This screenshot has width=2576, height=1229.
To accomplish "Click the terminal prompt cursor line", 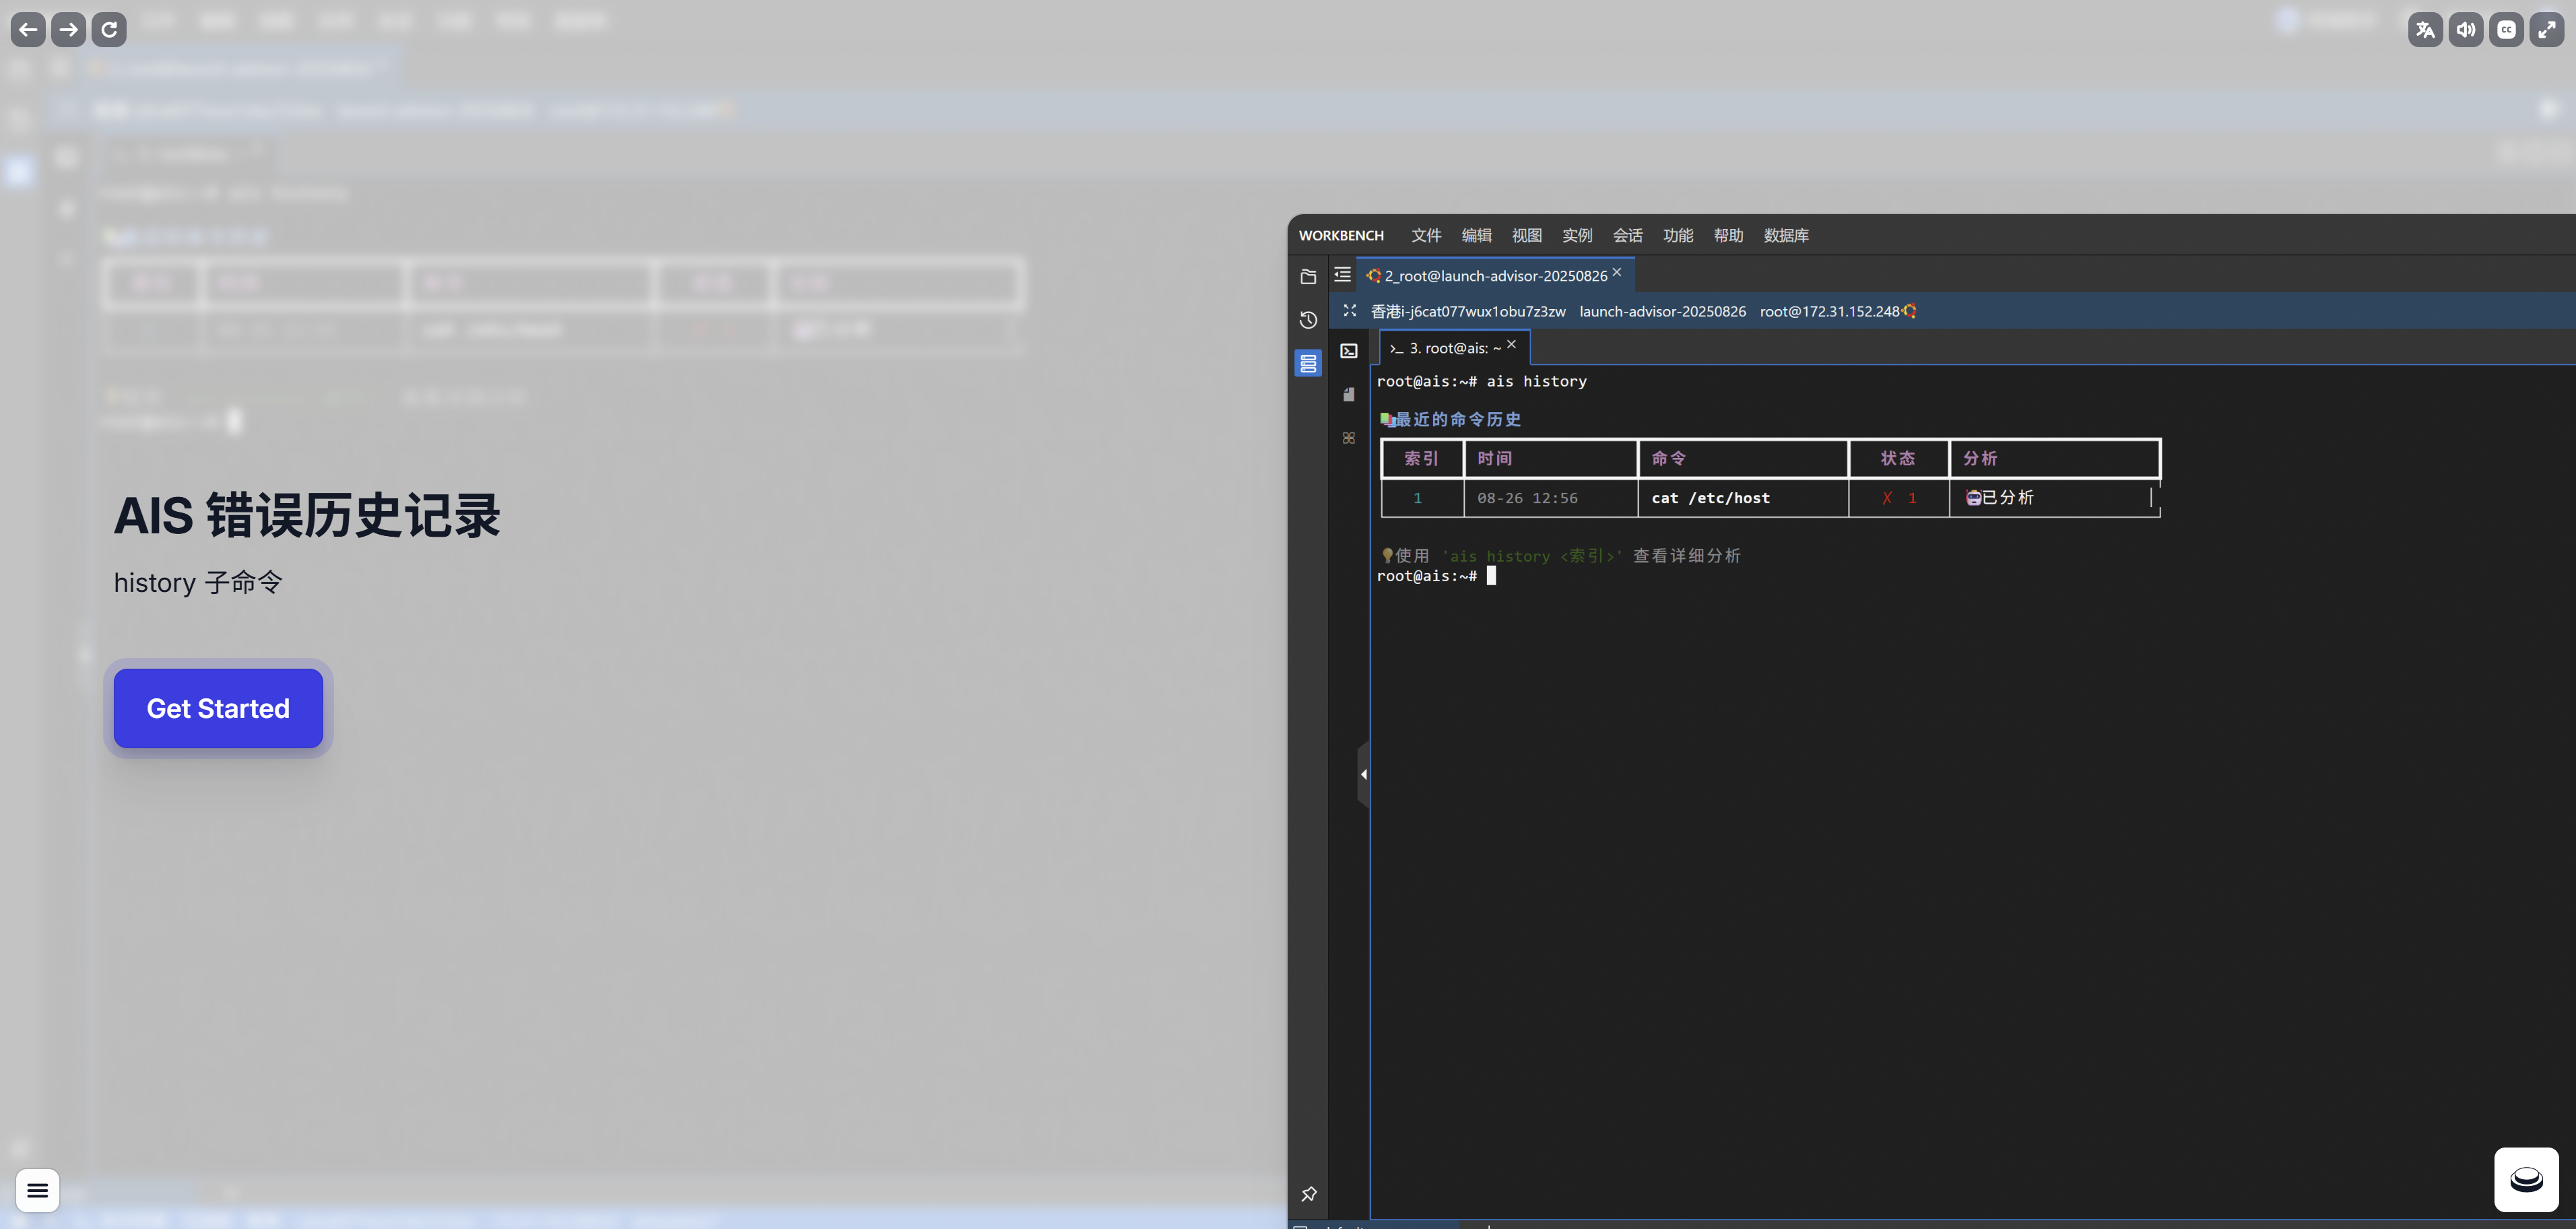I will coord(1437,576).
